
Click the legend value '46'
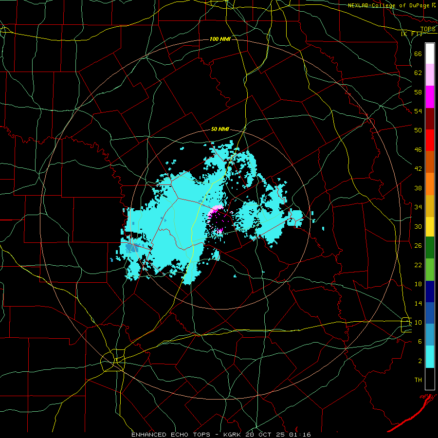418,150
